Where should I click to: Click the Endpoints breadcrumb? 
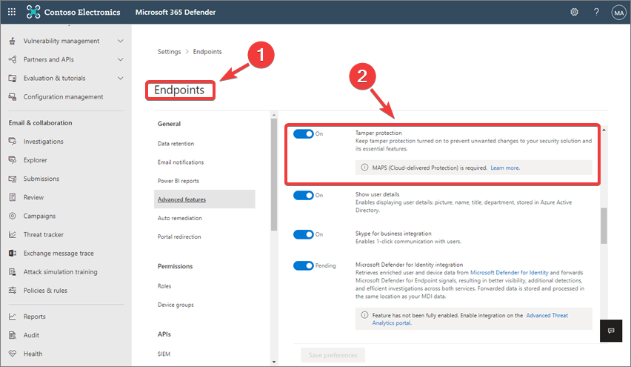[207, 52]
